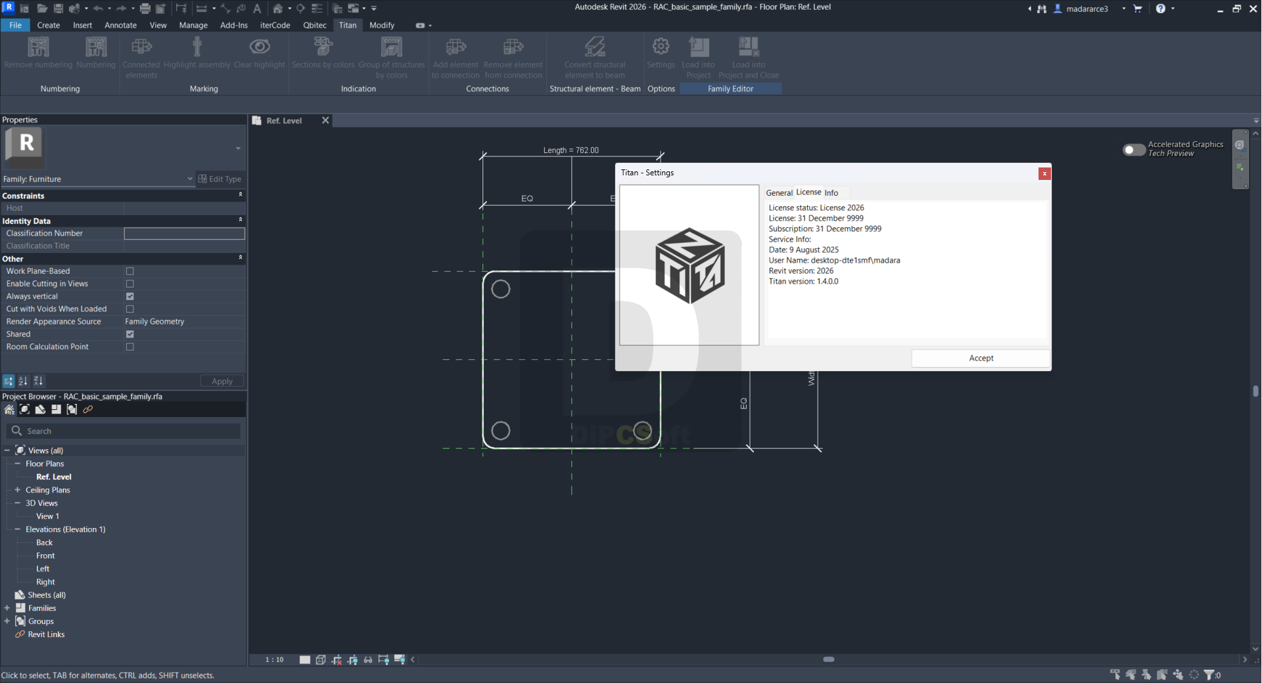Image resolution: width=1262 pixels, height=683 pixels.
Task: Click the filter icon in status bar
Action: click(x=1208, y=674)
